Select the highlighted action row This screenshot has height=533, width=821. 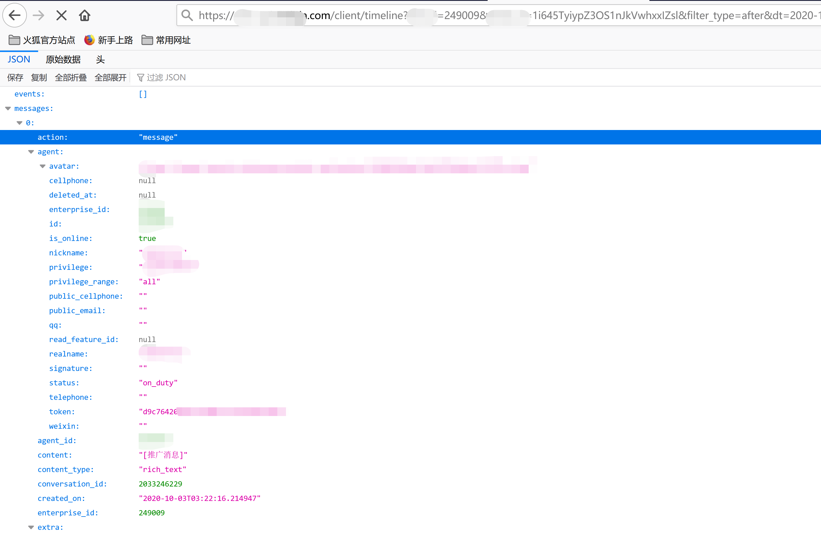[x=410, y=137]
